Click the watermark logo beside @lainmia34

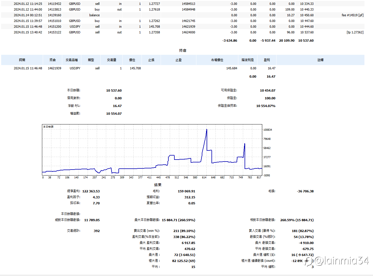click(309, 261)
